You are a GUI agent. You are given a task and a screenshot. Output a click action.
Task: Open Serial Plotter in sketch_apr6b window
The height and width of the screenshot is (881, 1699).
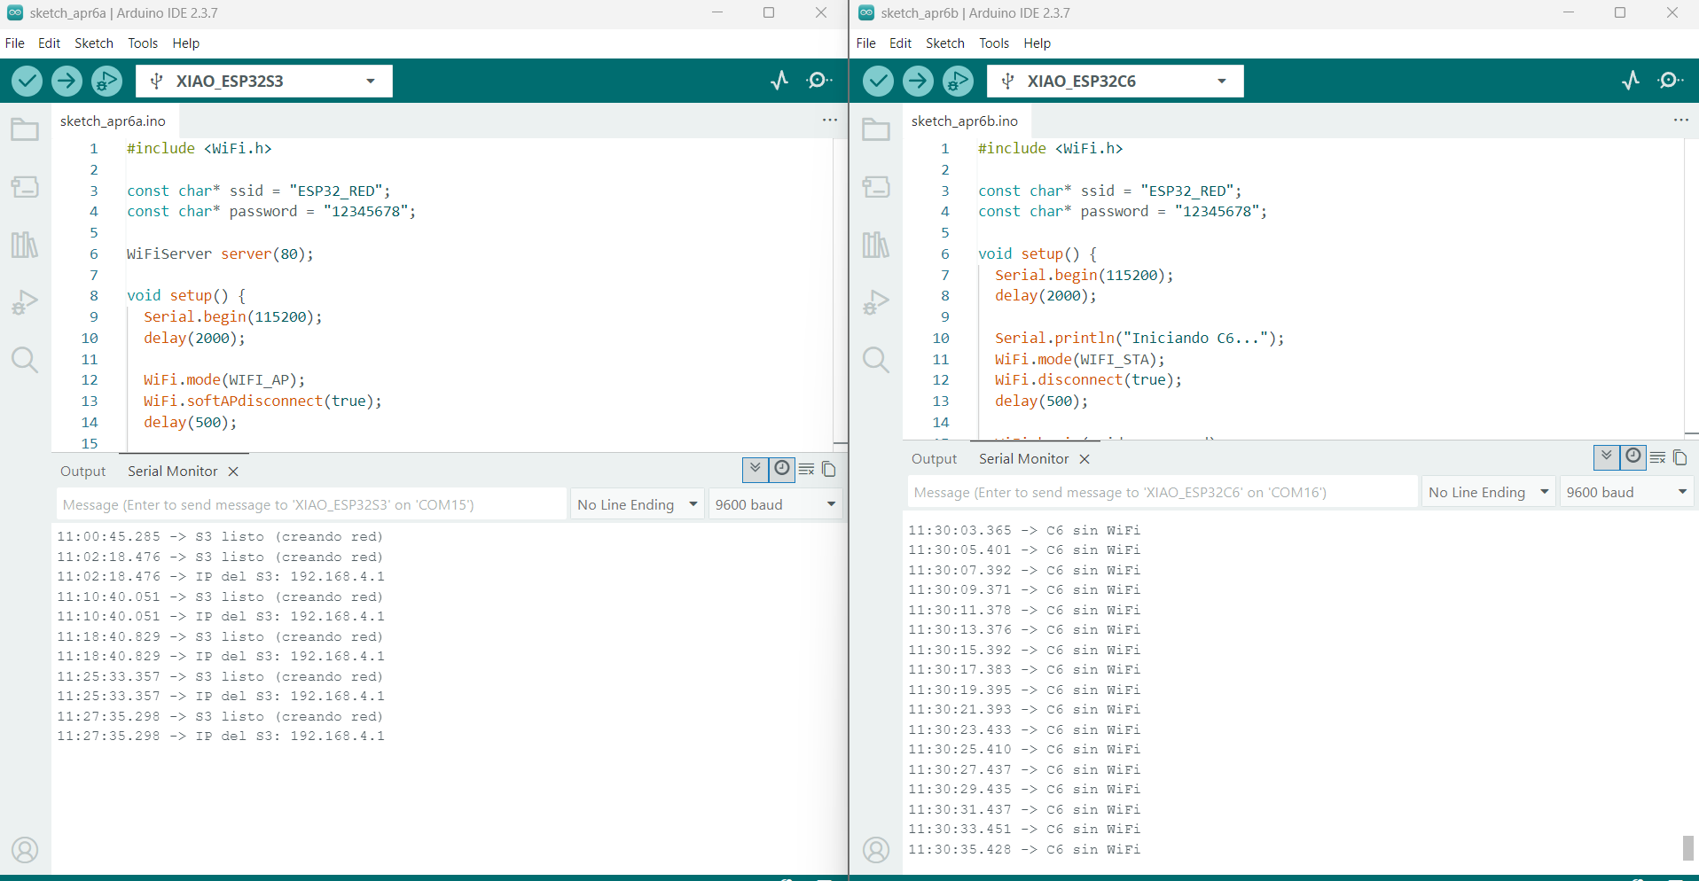[1631, 81]
